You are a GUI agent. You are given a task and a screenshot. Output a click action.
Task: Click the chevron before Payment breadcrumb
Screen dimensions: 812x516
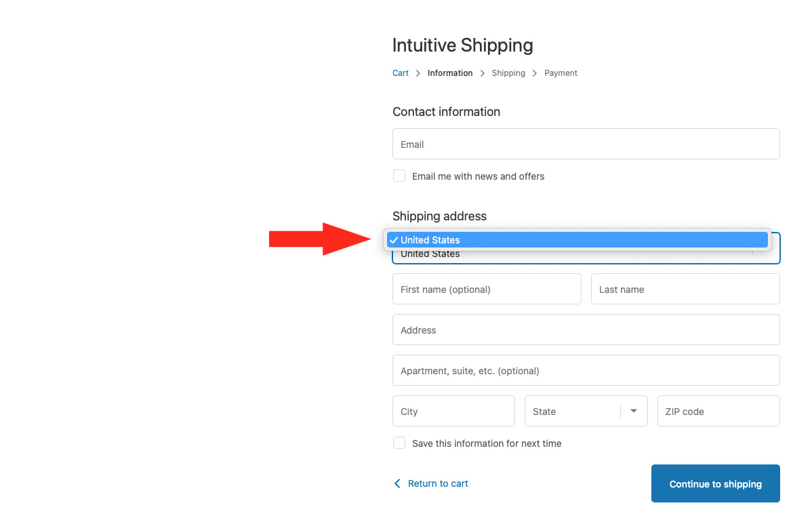[535, 73]
